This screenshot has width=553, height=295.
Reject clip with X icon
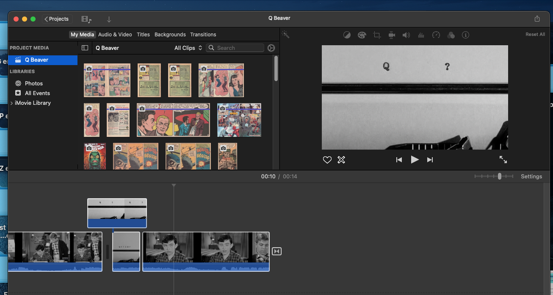(341, 160)
